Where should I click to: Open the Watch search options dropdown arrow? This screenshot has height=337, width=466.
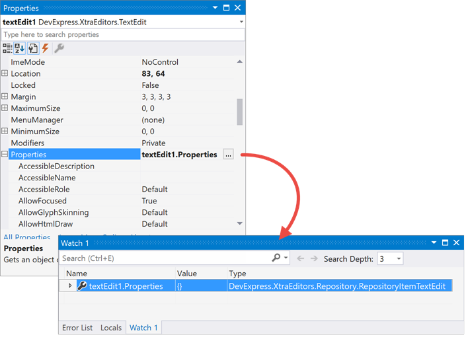click(x=286, y=257)
